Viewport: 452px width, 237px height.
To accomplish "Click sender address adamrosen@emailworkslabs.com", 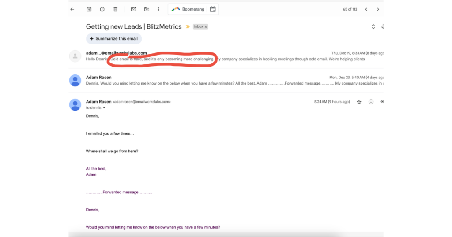I will click(142, 102).
